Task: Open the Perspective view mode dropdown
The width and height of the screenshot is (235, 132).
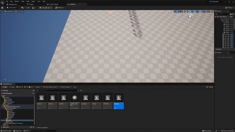Action: point(9,11)
